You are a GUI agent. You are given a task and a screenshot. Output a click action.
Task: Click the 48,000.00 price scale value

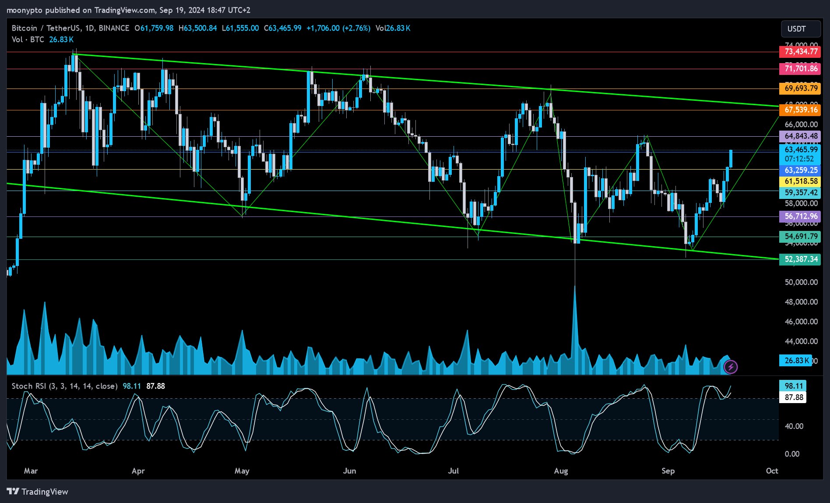coord(801,302)
